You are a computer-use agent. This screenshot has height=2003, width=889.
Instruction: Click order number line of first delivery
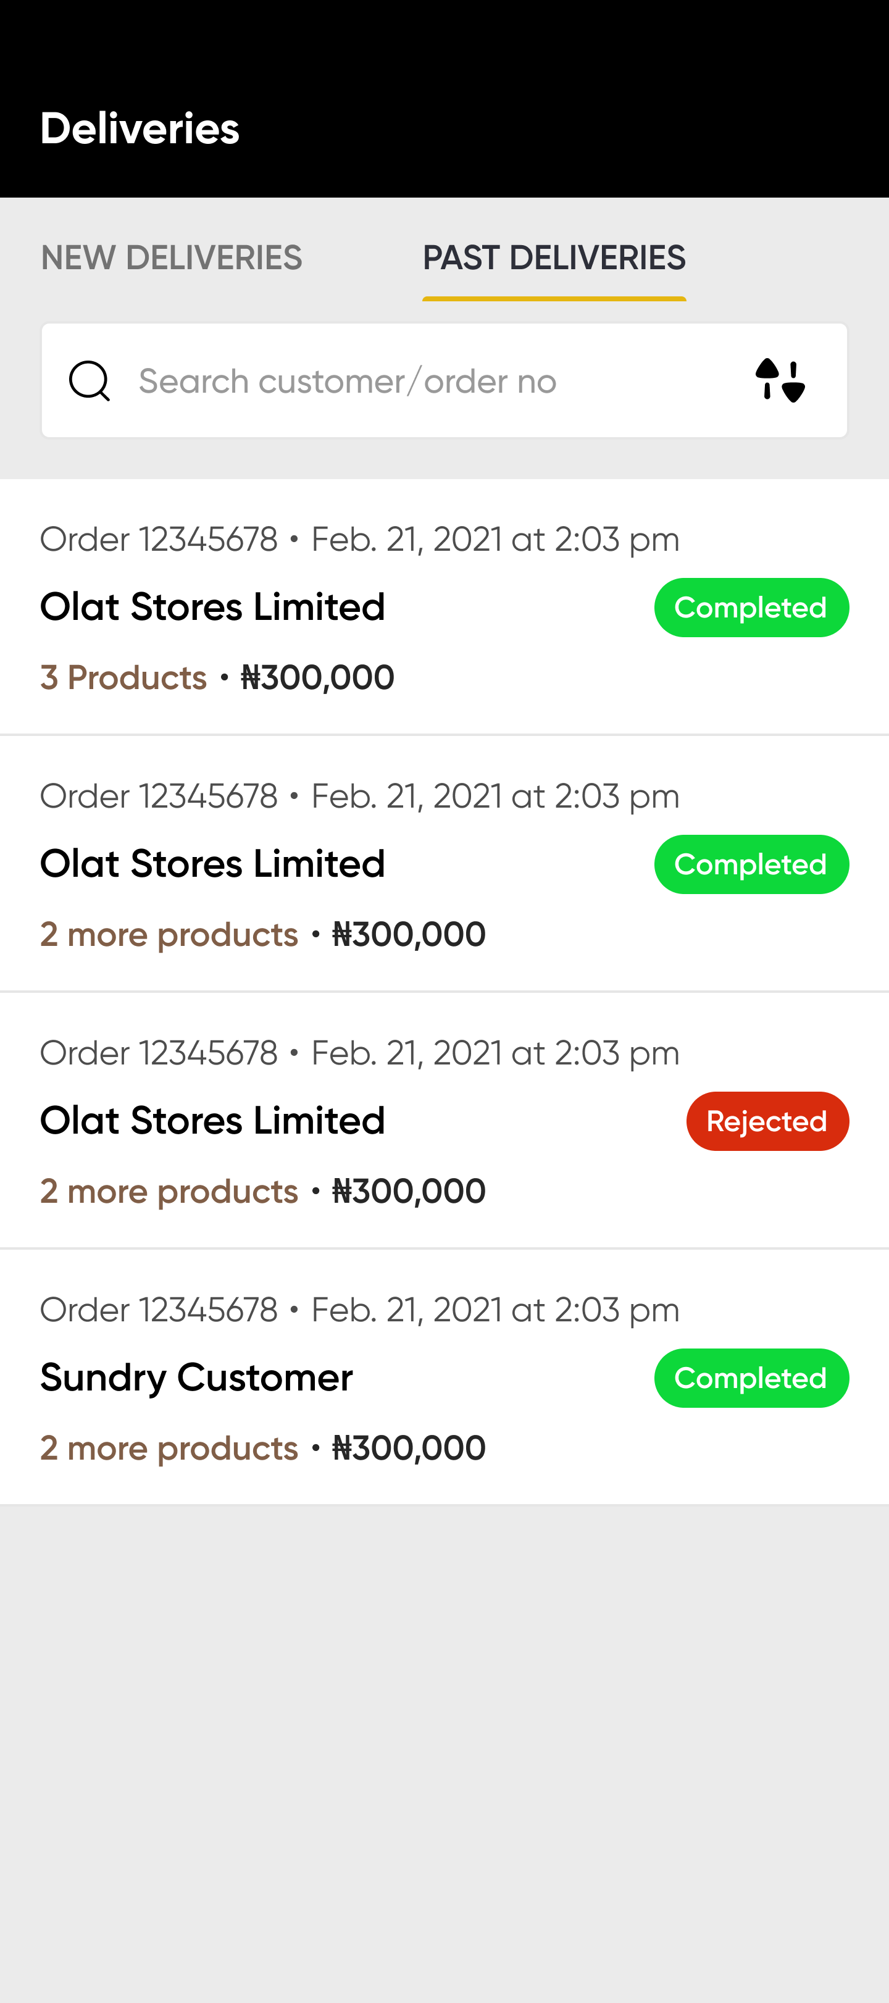click(x=359, y=540)
